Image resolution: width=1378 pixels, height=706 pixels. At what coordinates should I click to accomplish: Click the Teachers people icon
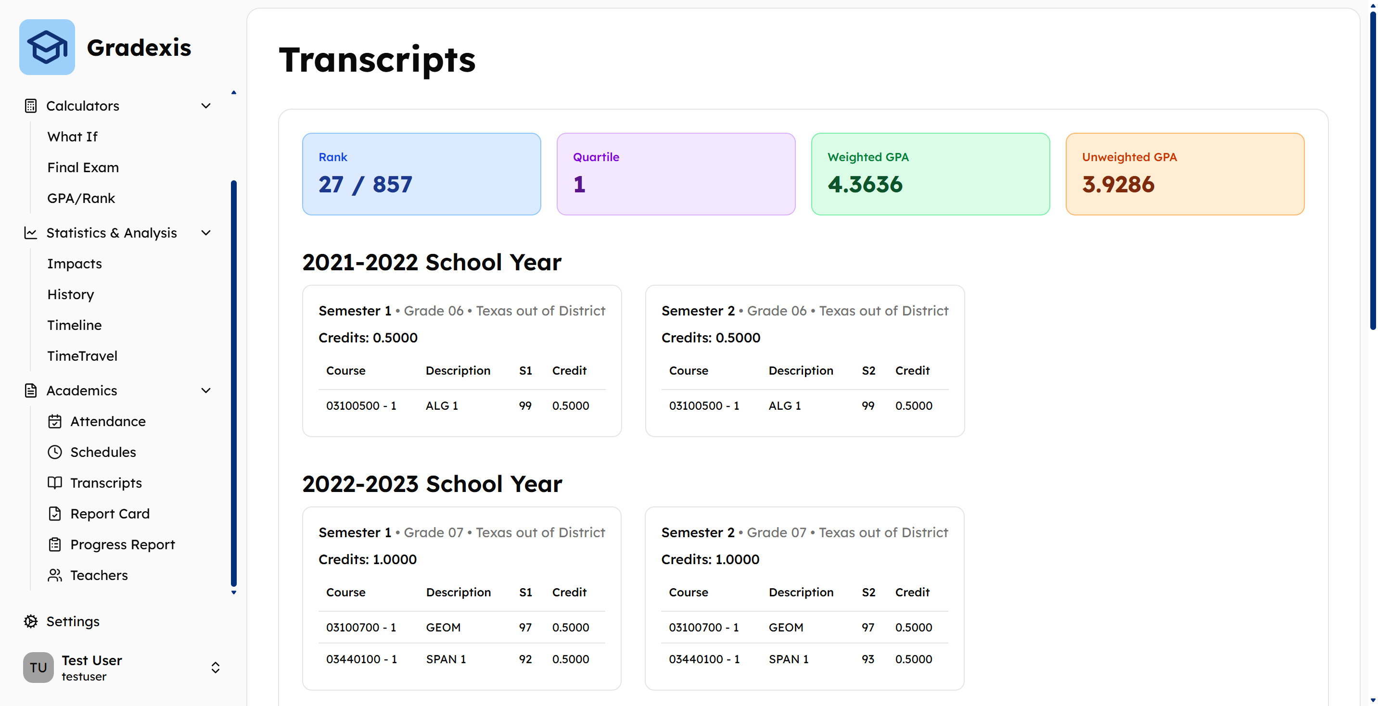tap(54, 575)
